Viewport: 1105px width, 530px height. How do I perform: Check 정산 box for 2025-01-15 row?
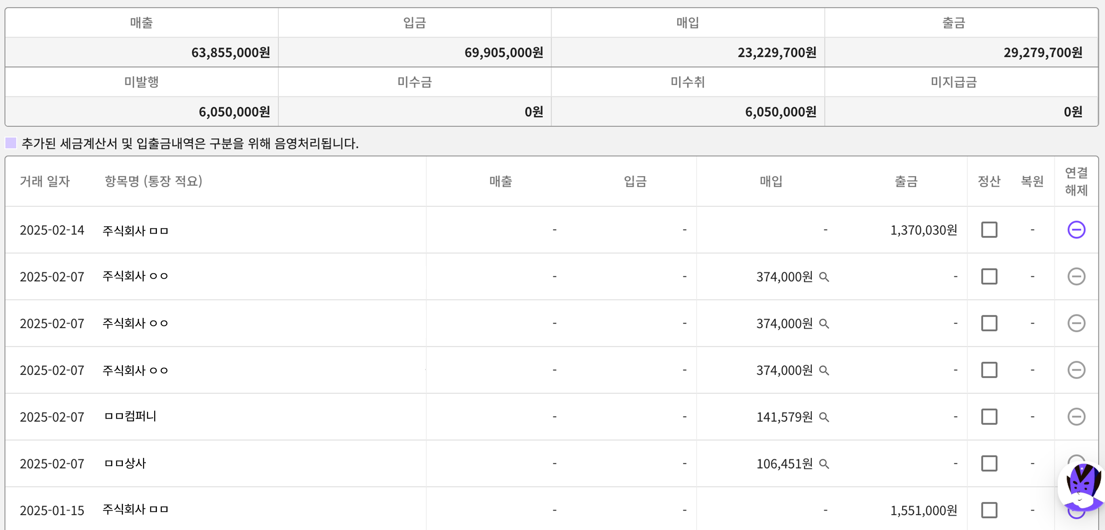(989, 510)
